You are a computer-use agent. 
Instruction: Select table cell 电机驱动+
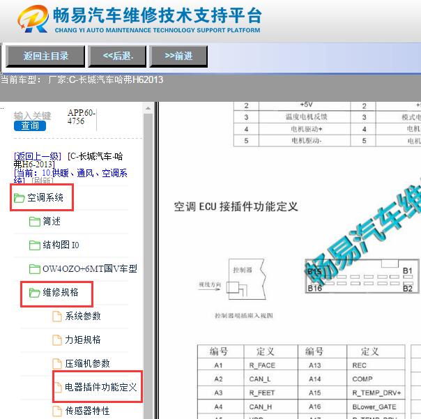pyautogui.click(x=305, y=129)
